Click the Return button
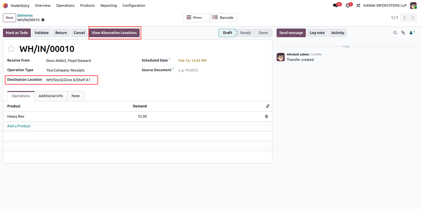421x209 pixels. 61,33
